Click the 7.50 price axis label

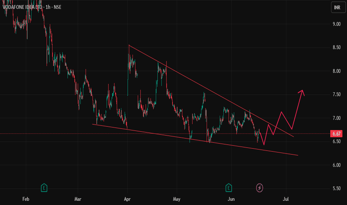point(336,94)
